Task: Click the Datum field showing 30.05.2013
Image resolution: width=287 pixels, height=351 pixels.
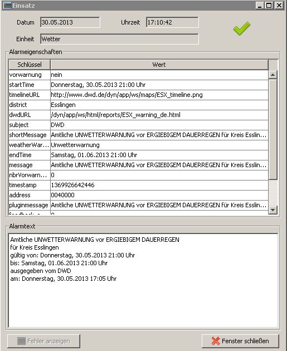Action: click(70, 22)
